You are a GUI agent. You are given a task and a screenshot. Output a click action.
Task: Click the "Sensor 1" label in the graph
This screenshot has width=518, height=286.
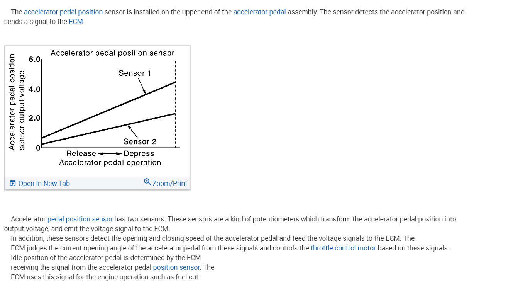click(135, 73)
